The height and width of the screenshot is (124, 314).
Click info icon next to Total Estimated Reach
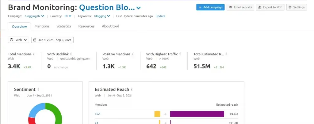(x=226, y=54)
